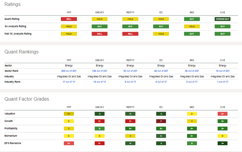Select CVE's SA Analysts Rating BUY badge
Viewport: 242px width, 152px height.
tap(223, 26)
